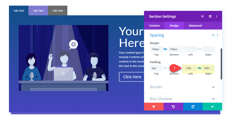Click the Padding Top input field
The width and height of the screenshot is (226, 118).
click(x=156, y=68)
